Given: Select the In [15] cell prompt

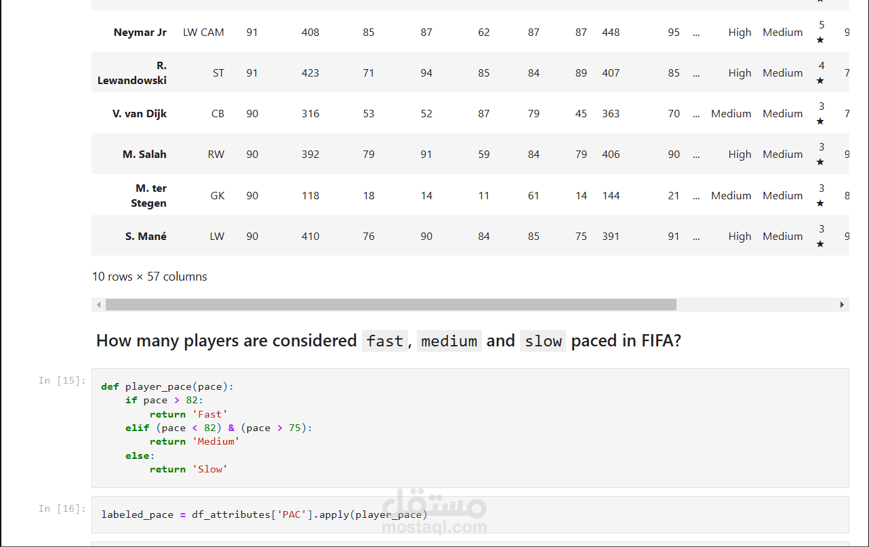Looking at the screenshot, I should pyautogui.click(x=62, y=380).
